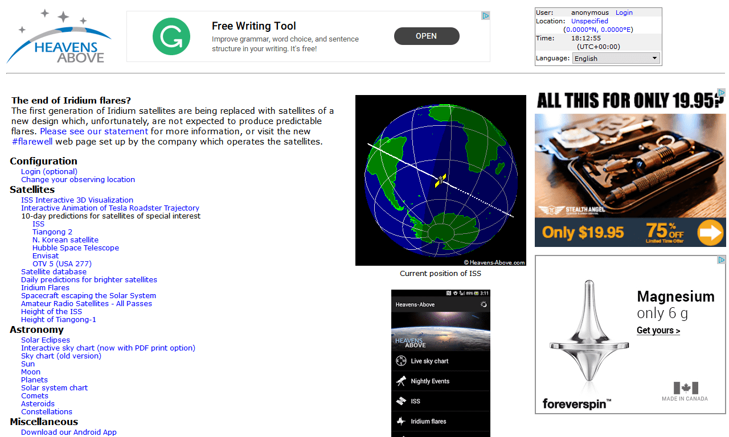Open Spacecraft escaping the Solar System
Screen dimensions: 729x437
click(x=88, y=295)
